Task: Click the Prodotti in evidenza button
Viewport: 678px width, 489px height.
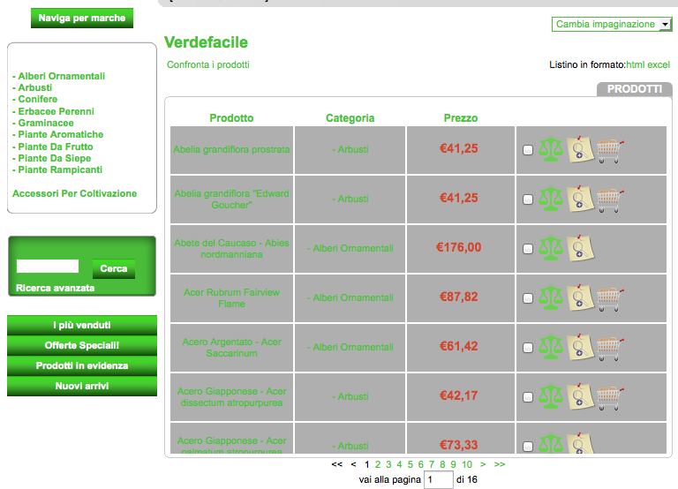Action: (x=82, y=365)
